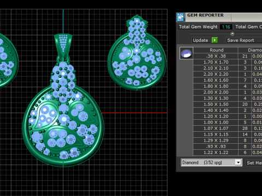Click count 28 in the 1.07 row
Image resolution: width=262 pixels, height=196 pixels.
(245, 128)
